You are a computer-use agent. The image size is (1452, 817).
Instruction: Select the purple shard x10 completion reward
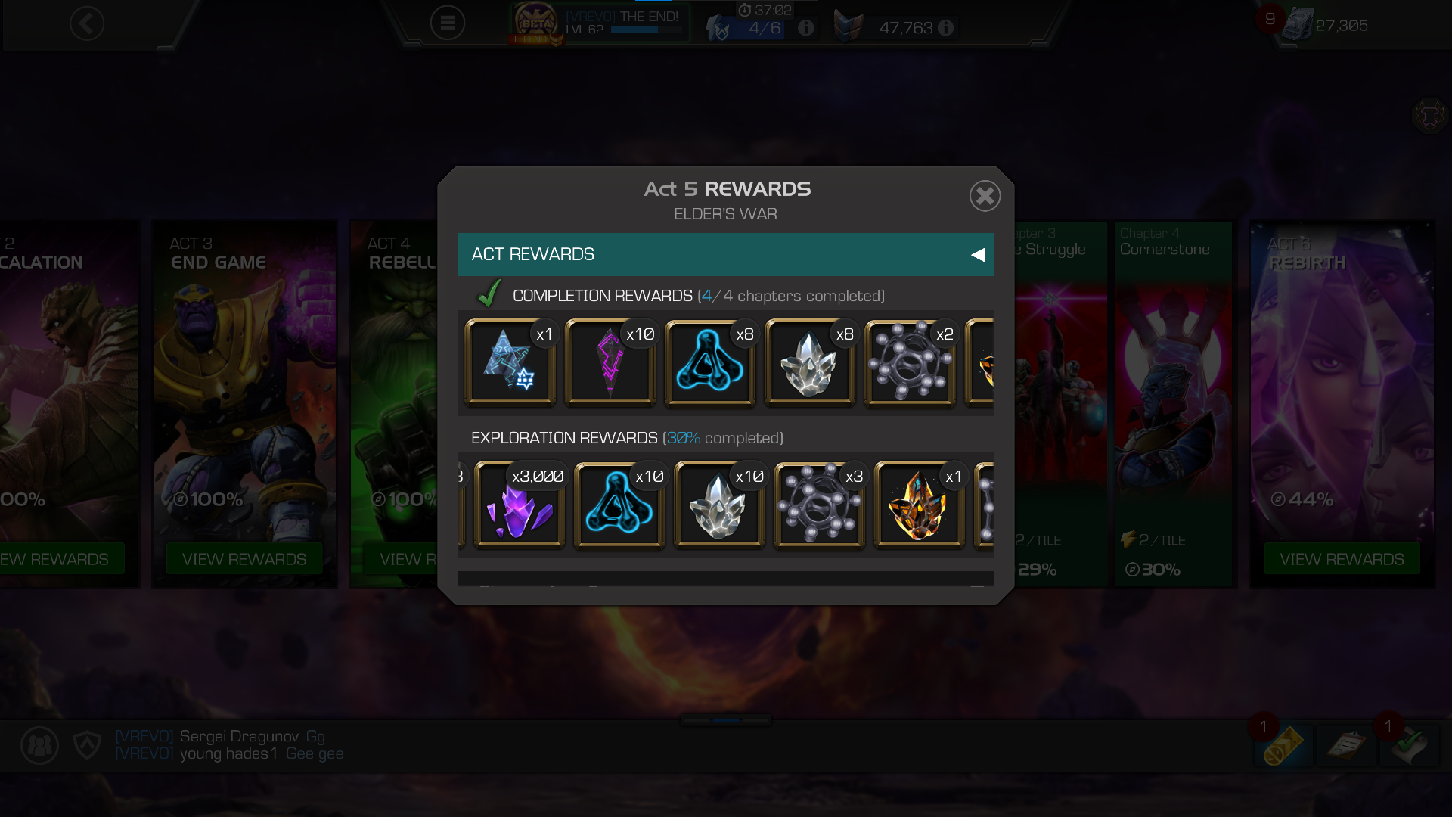610,362
